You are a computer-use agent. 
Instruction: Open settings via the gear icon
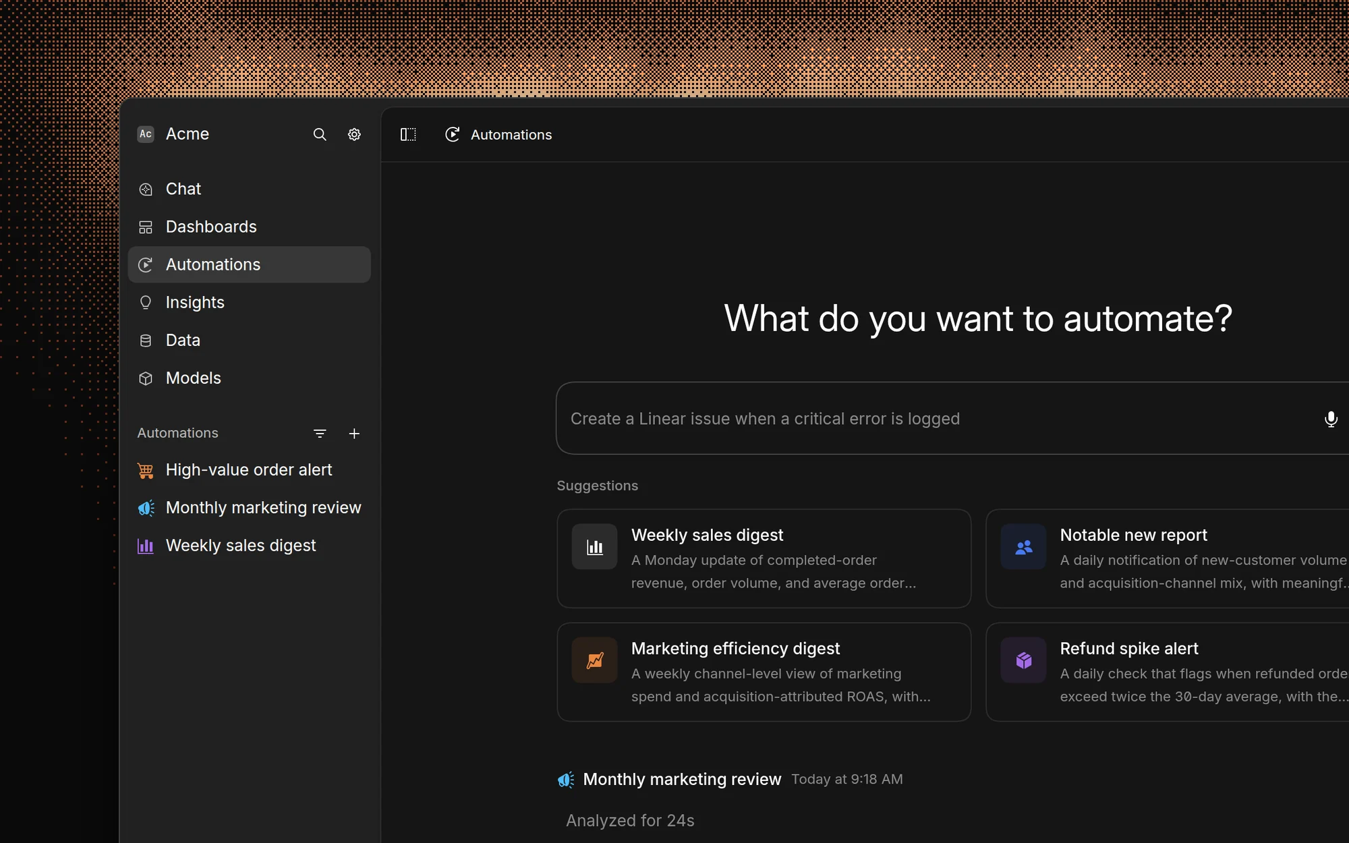354,134
